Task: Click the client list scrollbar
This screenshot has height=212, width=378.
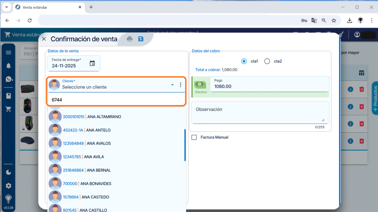Action: 185,145
